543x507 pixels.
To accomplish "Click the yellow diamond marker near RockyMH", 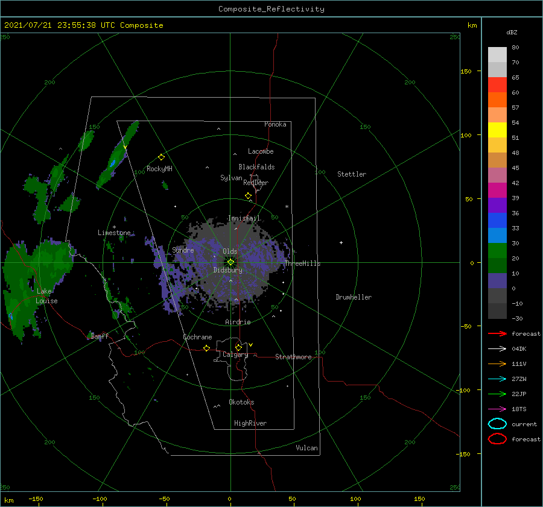I will click(x=161, y=157).
